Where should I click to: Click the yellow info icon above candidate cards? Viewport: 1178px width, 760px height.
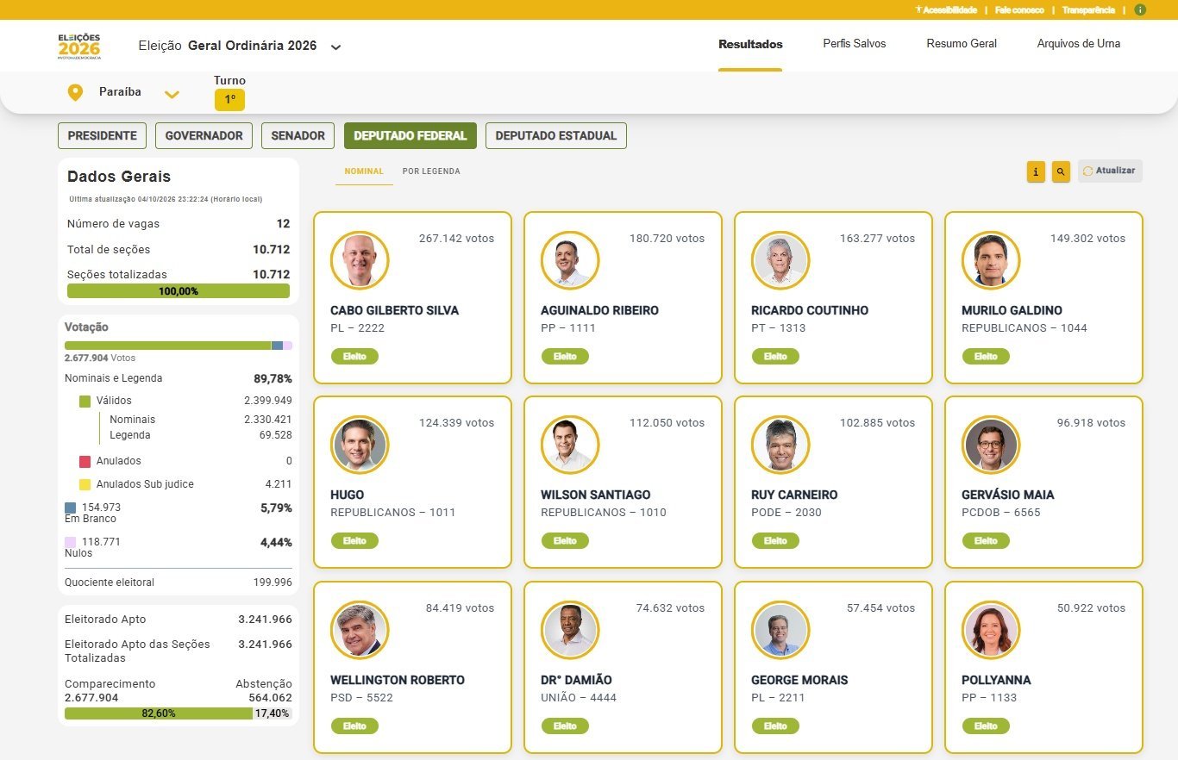pos(1036,171)
